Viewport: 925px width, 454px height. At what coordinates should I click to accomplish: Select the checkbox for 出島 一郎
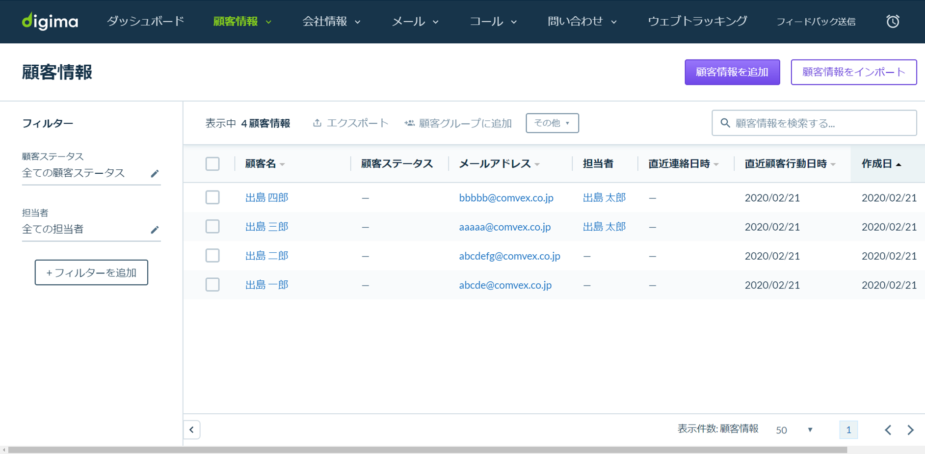pyautogui.click(x=212, y=285)
